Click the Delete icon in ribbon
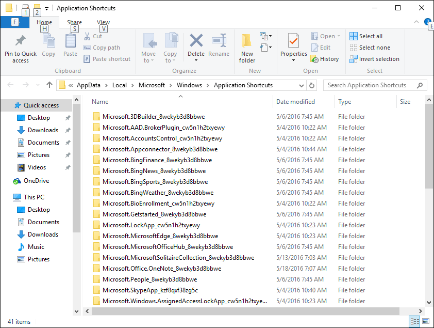The height and width of the screenshot is (328, 434). tap(196, 41)
